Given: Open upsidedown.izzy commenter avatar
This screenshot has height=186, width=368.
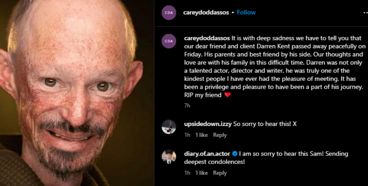Looking at the screenshot, I should tap(169, 127).
